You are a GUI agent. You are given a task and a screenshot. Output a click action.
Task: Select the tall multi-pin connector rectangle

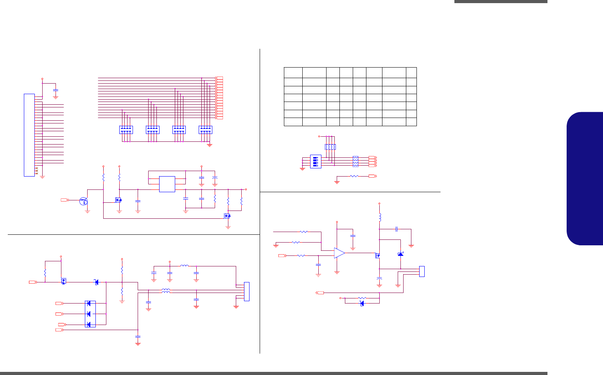[x=29, y=135]
